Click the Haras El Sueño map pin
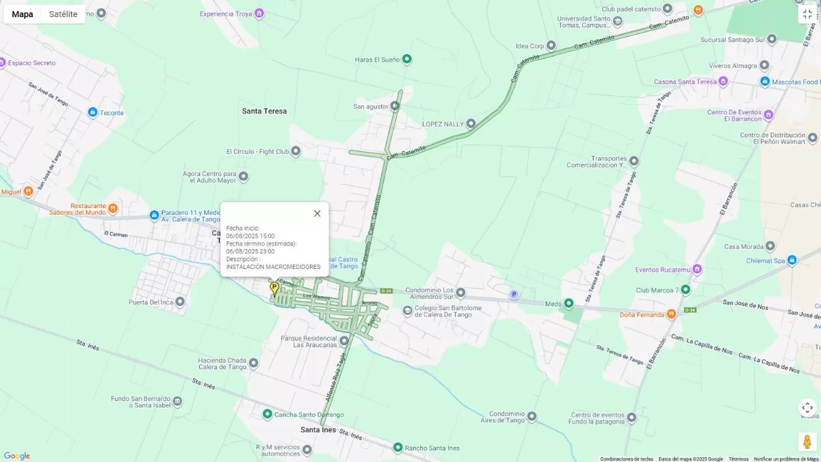Viewport: 821px width, 462px height. (x=407, y=59)
